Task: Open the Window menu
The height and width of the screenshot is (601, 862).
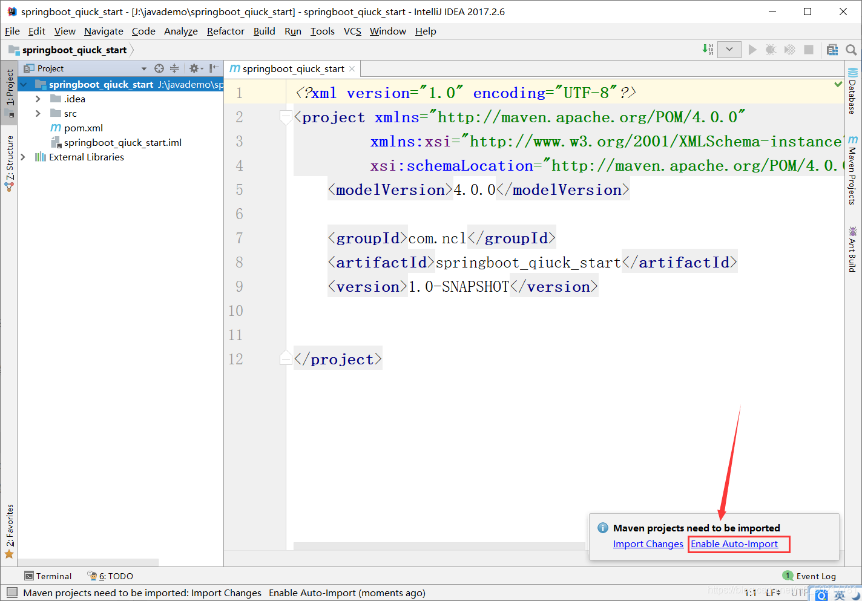Action: [x=388, y=31]
